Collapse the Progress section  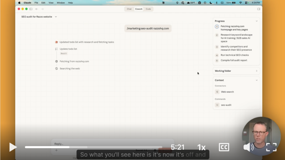pos(257,21)
